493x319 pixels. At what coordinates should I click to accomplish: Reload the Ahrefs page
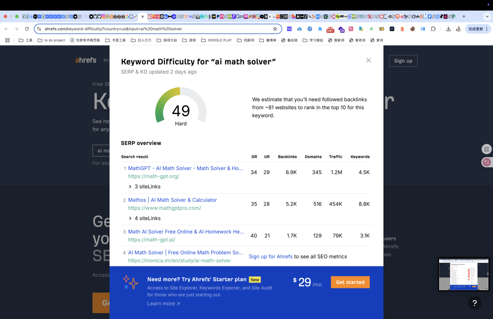coord(27,29)
